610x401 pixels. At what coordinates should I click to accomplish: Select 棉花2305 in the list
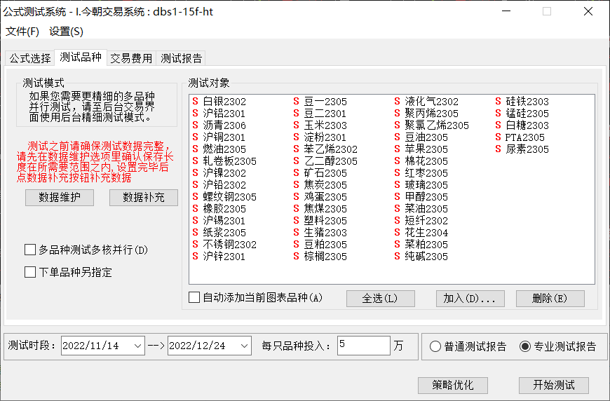(x=426, y=161)
